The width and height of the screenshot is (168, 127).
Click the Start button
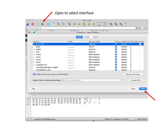(143, 89)
